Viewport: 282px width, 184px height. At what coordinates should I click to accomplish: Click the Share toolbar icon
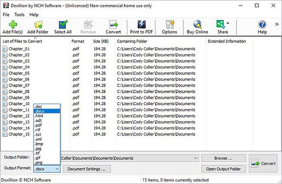(x=221, y=24)
